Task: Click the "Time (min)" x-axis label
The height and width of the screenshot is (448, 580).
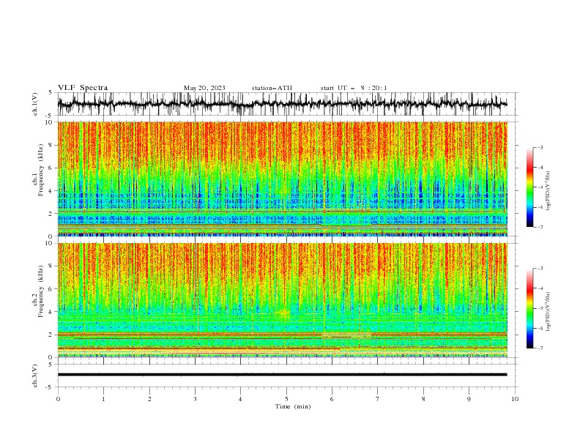Action: tap(293, 406)
